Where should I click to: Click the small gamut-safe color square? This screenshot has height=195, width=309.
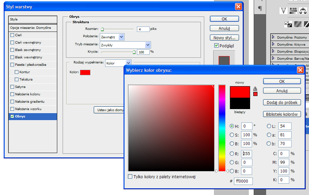click(255, 94)
